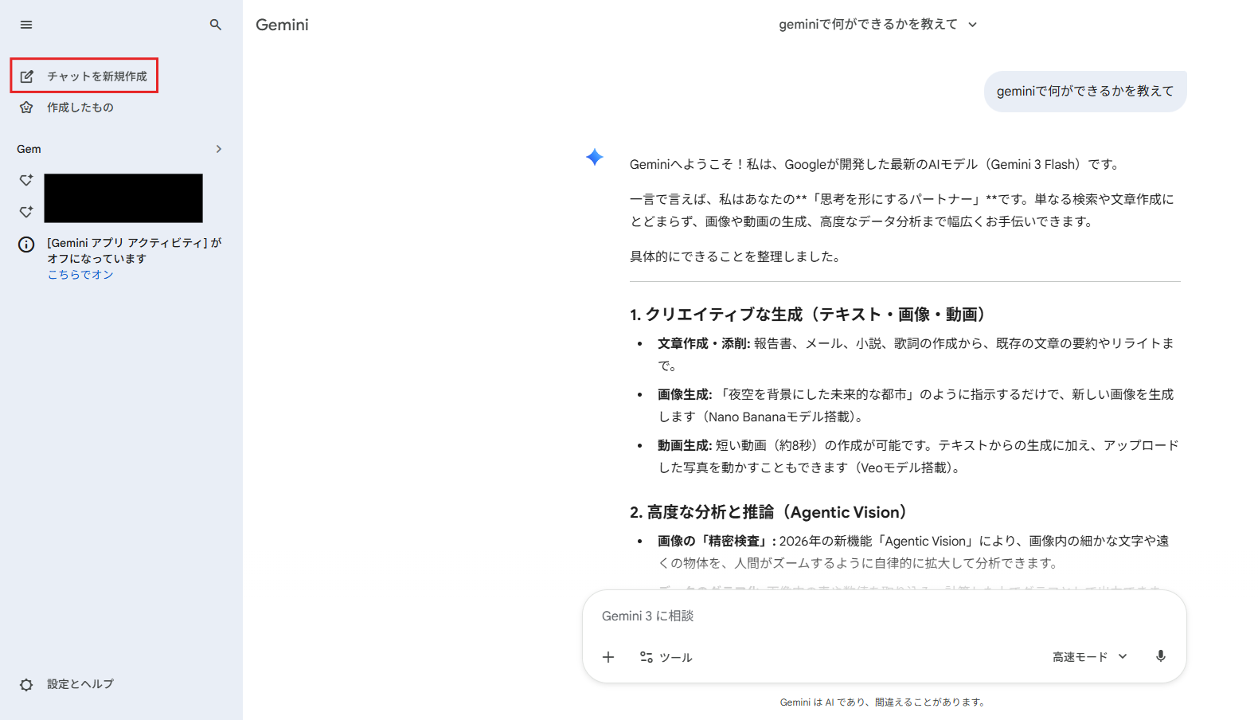Click the bold label 画像生成:
Image resolution: width=1258 pixels, height=720 pixels.
pos(685,394)
